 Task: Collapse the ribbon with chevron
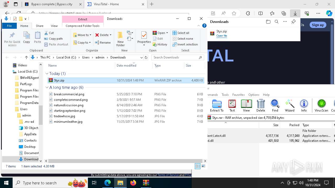tap(199, 26)
